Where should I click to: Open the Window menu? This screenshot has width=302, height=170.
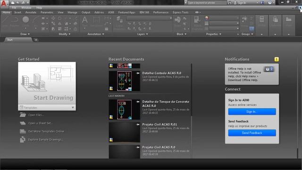26,8
